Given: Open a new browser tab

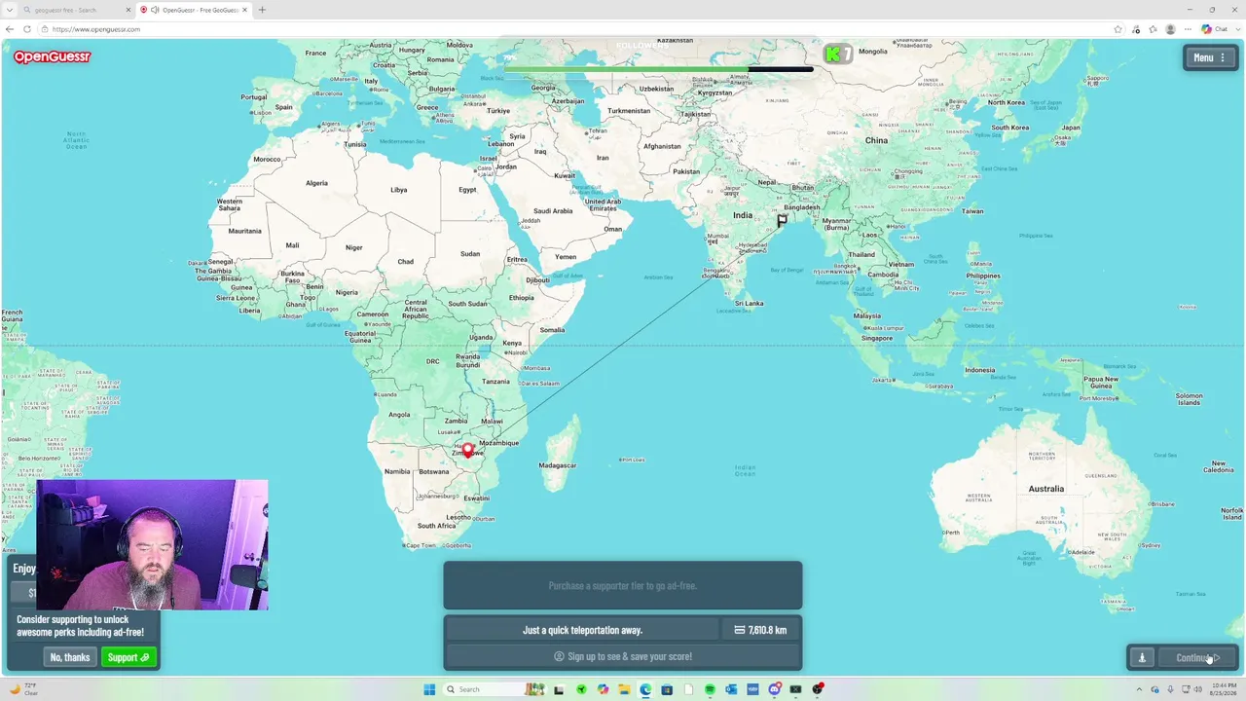Looking at the screenshot, I should pos(262,10).
